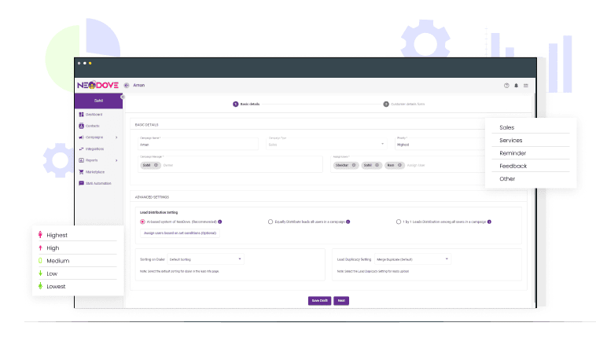Click the Integrations sidebar icon
Screen dimensions: 596x352
coord(81,148)
